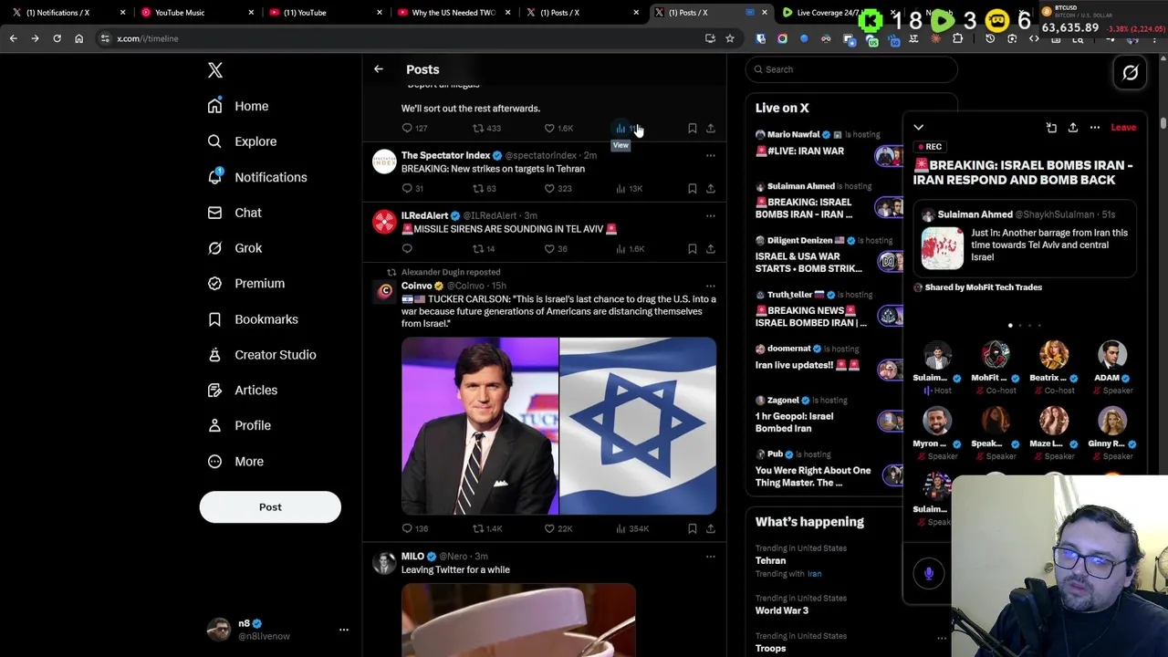Open account menu dots next to n8

point(344,630)
